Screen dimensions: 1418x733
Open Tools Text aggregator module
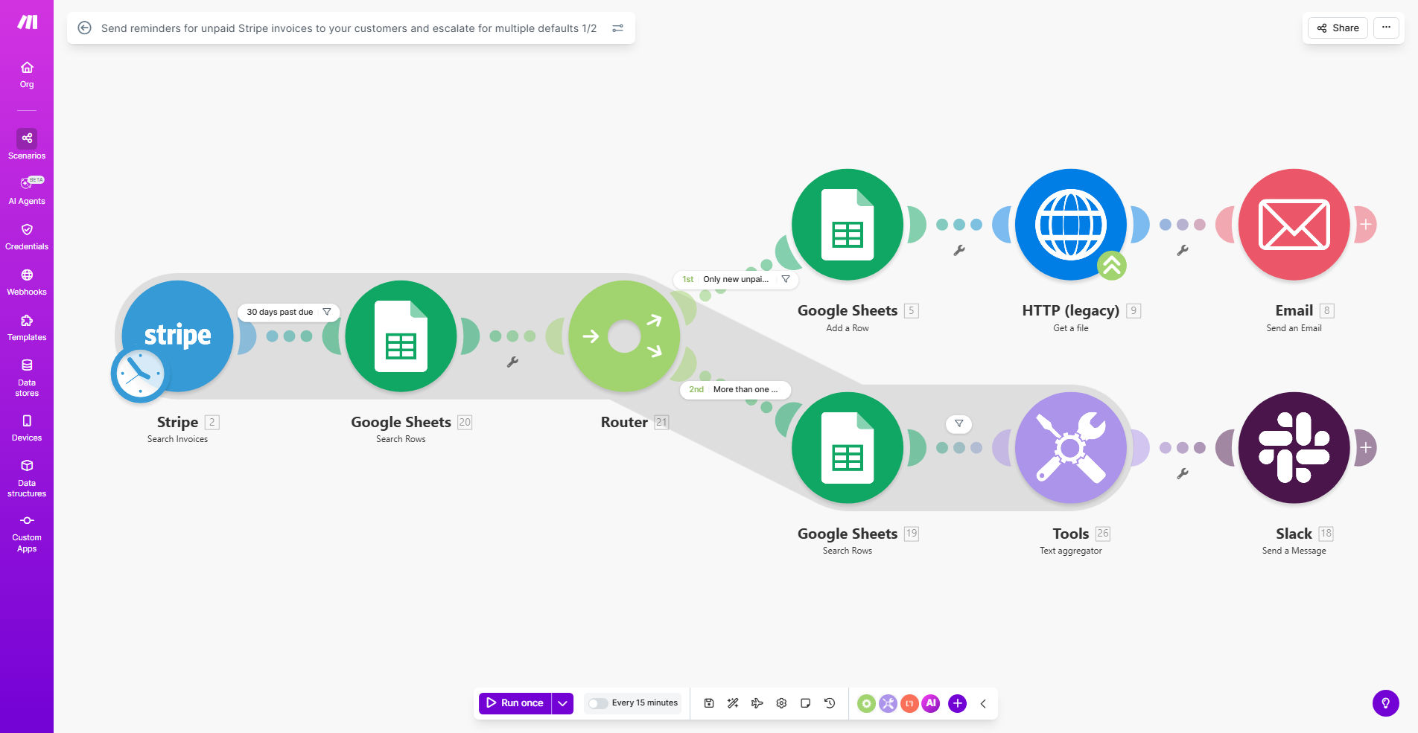tap(1071, 447)
